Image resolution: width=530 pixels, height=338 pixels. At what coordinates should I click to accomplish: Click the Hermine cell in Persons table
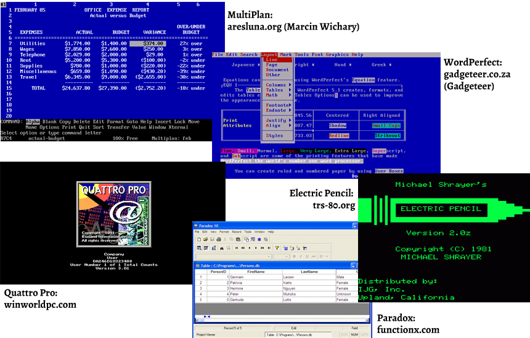click(256, 288)
